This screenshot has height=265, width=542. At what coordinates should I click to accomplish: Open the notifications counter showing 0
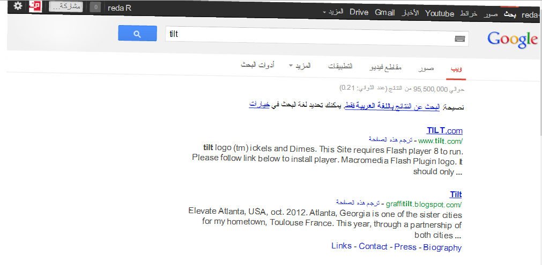pyautogui.click(x=95, y=7)
